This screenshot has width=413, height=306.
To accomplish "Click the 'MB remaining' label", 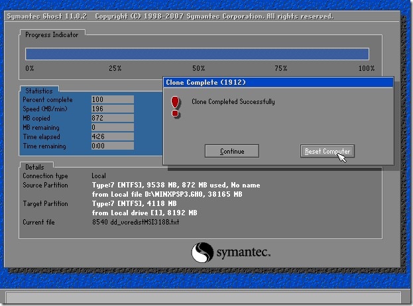I will click(x=41, y=128).
